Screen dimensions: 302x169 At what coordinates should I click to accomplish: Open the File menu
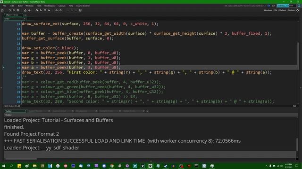pos(4,6)
